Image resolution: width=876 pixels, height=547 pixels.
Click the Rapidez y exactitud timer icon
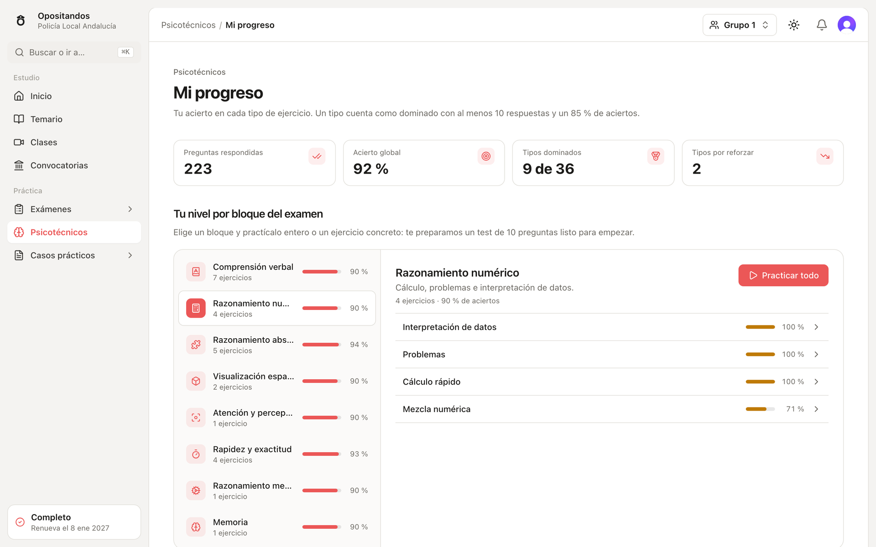pyautogui.click(x=196, y=454)
